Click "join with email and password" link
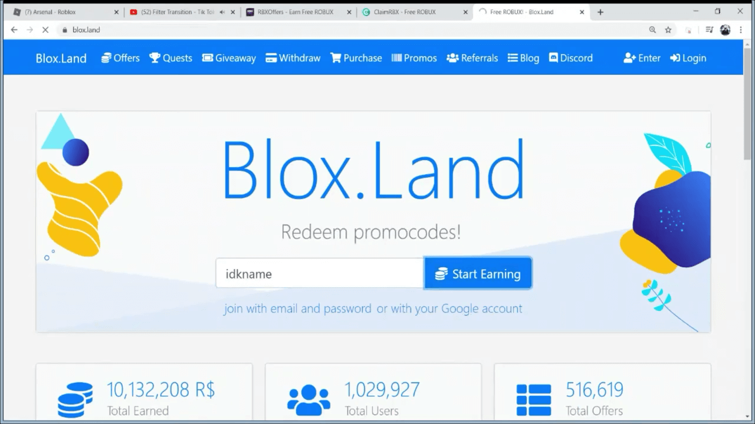The image size is (755, 424). [297, 309]
